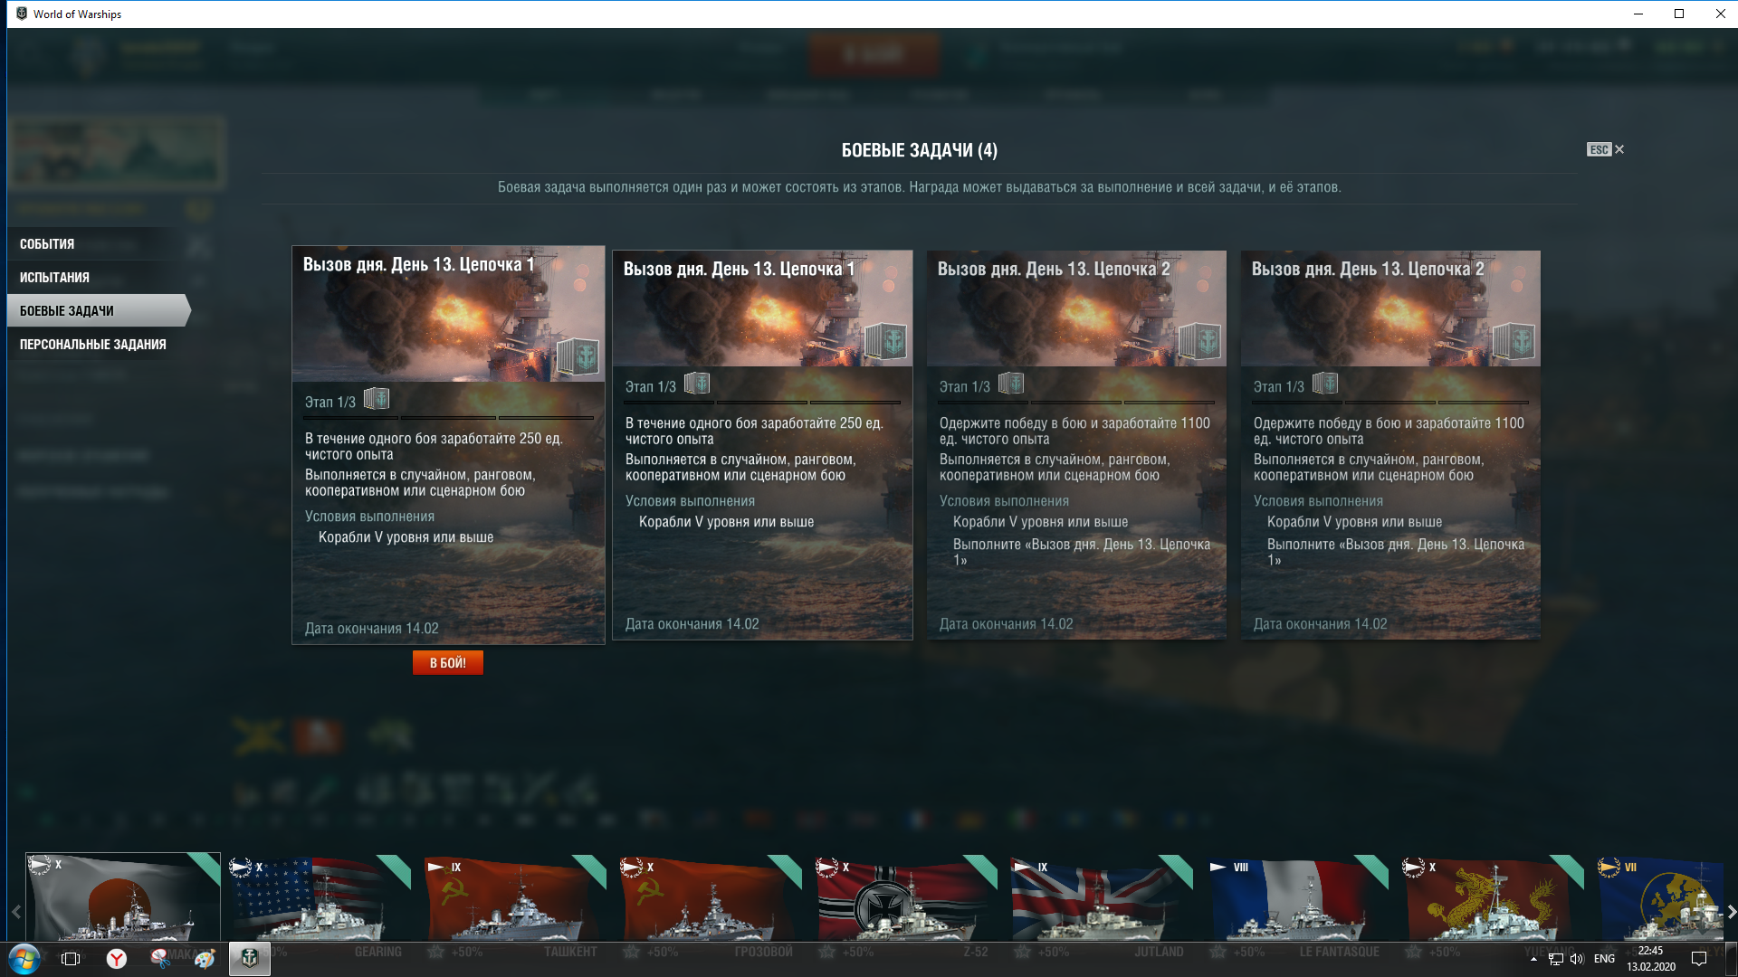Launch Yandex Browser from the taskbar

(117, 959)
